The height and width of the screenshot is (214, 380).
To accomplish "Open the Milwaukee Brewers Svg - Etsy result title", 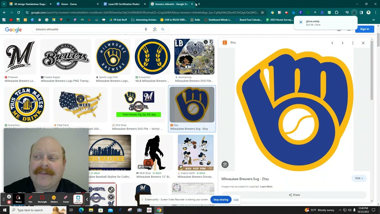I will click(x=189, y=129).
